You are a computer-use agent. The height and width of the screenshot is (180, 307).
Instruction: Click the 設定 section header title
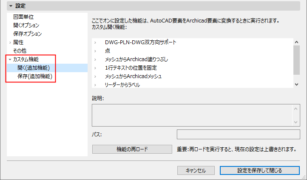click(20, 6)
